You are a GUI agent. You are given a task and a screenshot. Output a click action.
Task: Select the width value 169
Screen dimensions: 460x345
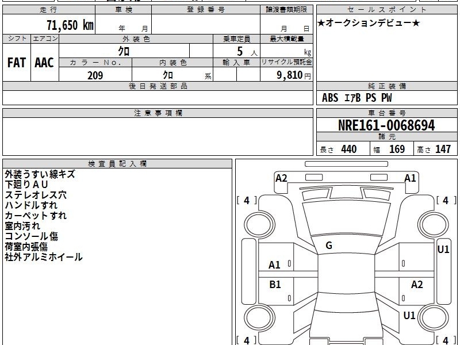pyautogui.click(x=397, y=149)
